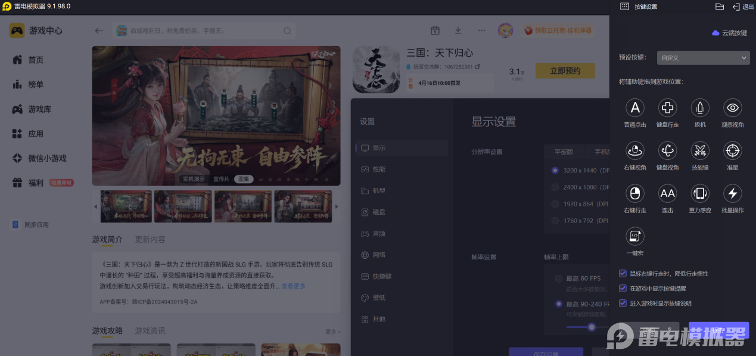Click the 立即预约 reserve button
The width and height of the screenshot is (756, 356).
point(565,71)
